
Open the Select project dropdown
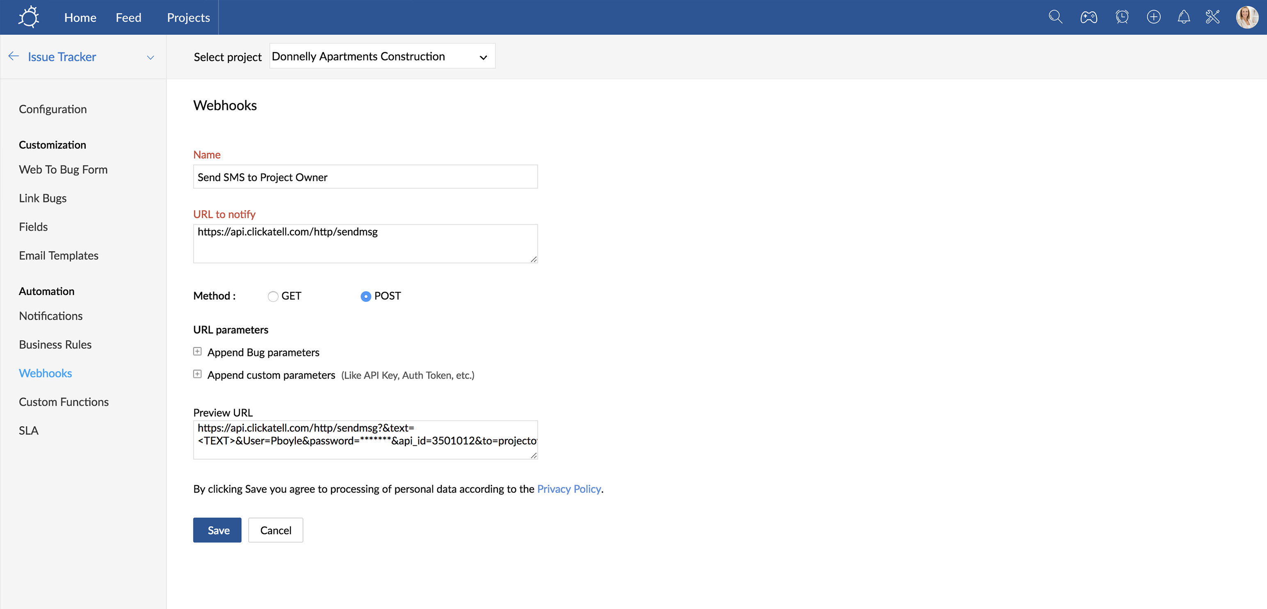click(382, 57)
